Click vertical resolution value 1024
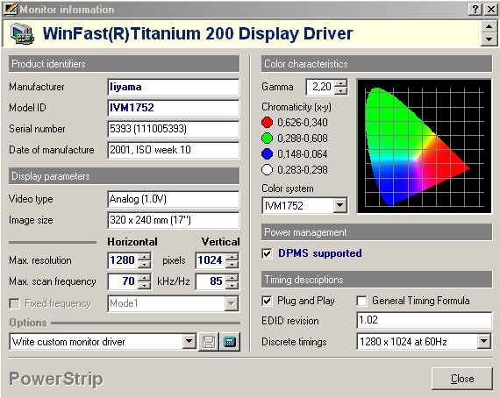Image resolution: width=500 pixels, height=398 pixels. (211, 260)
